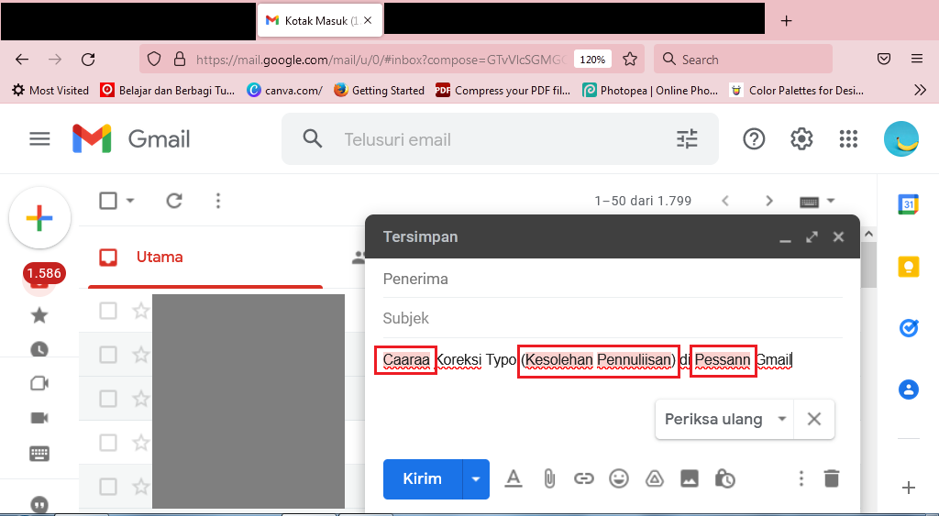The width and height of the screenshot is (939, 516).
Task: Click the Gmail logo
Action: (x=130, y=139)
